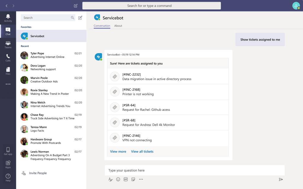
Task: Click the Apps store icon
Action: pos(8,164)
